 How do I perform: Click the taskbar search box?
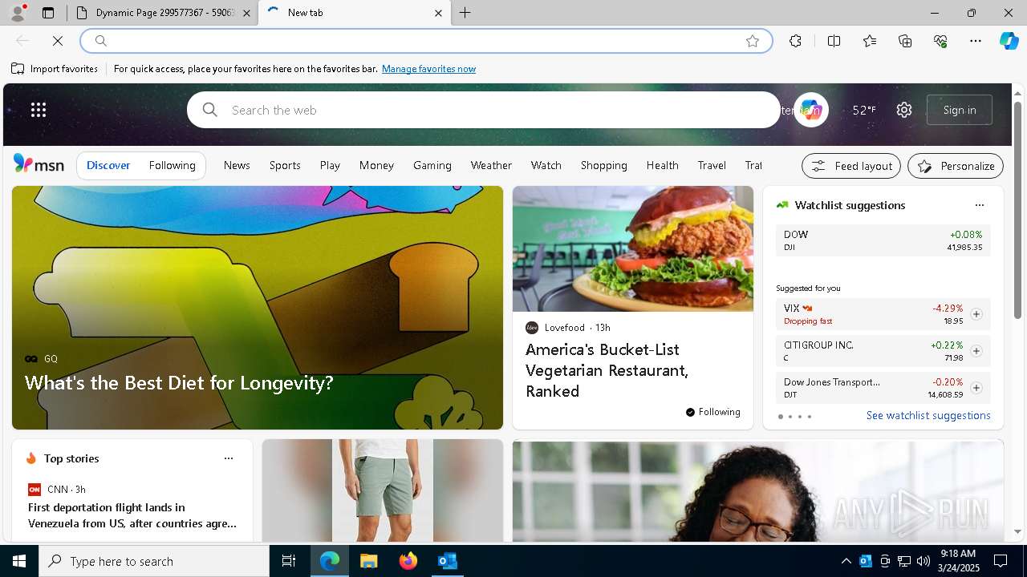coord(154,561)
